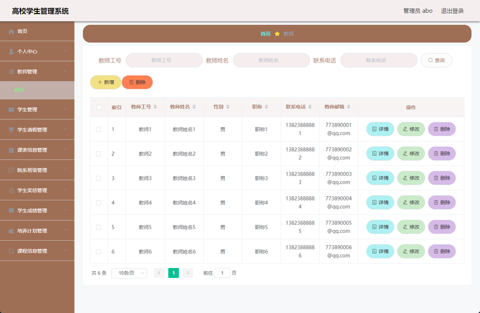Click the yellow 新增 button
The width and height of the screenshot is (480, 313).
click(105, 82)
